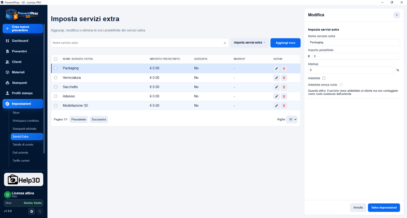Click the PreventiPiraz 3D logo

22,15
